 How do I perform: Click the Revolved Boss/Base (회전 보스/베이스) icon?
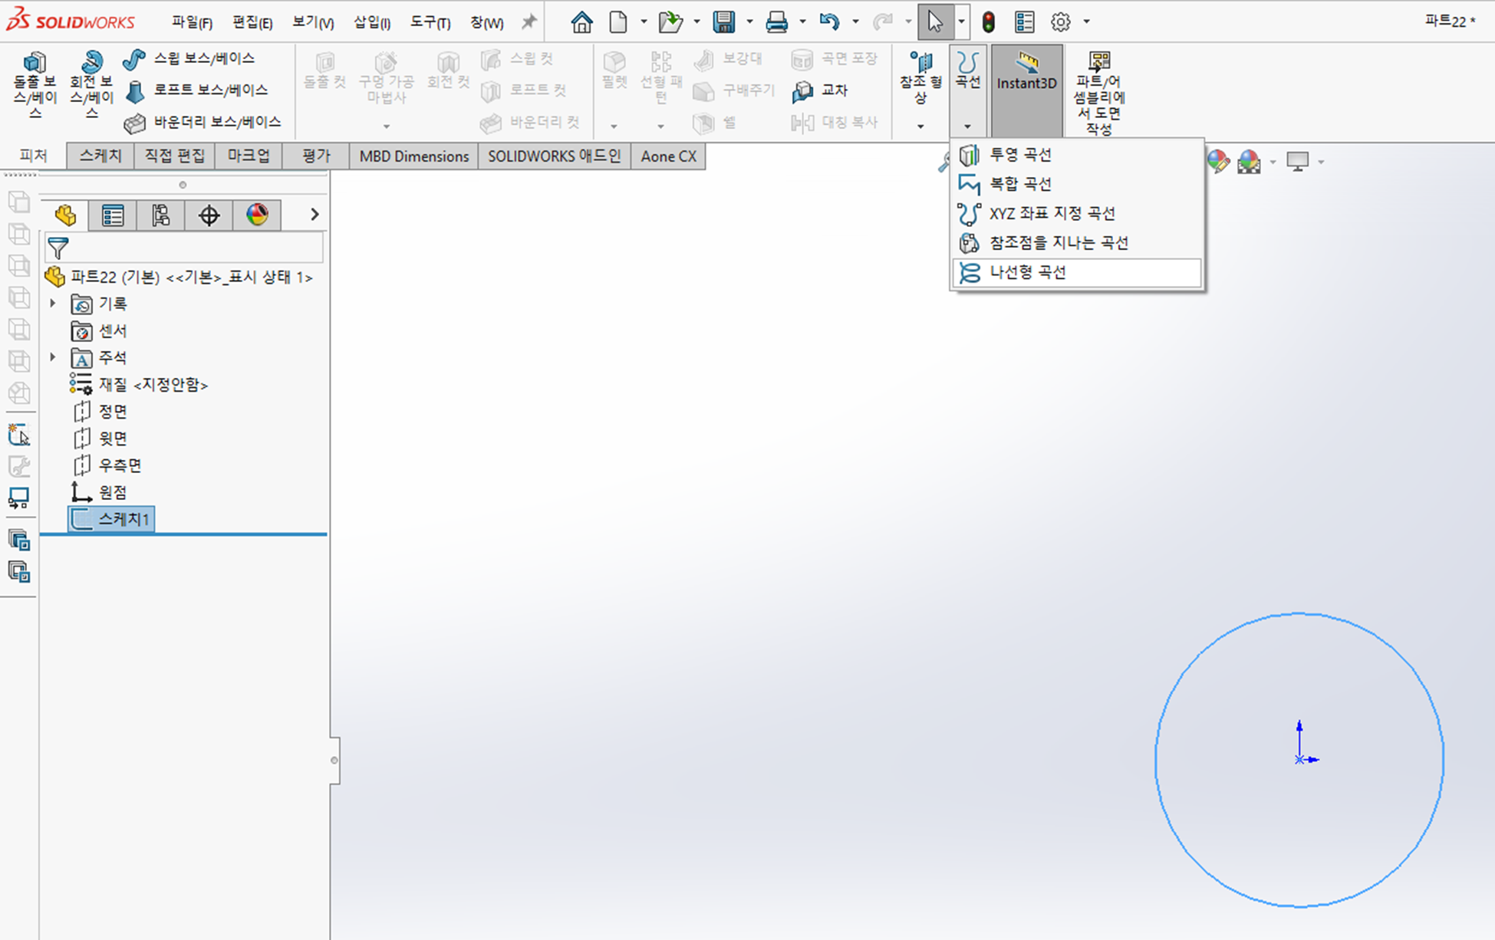pyautogui.click(x=91, y=62)
